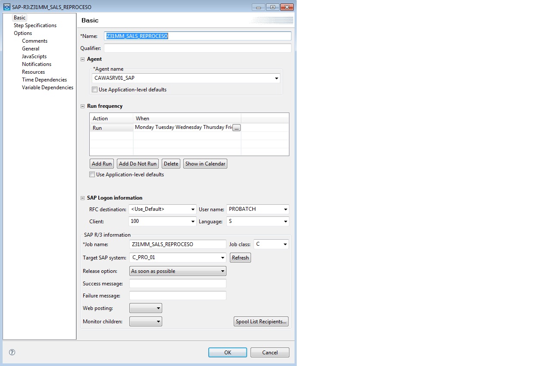Open the Monitor children dropdown
The width and height of the screenshot is (549, 366).
tap(158, 321)
